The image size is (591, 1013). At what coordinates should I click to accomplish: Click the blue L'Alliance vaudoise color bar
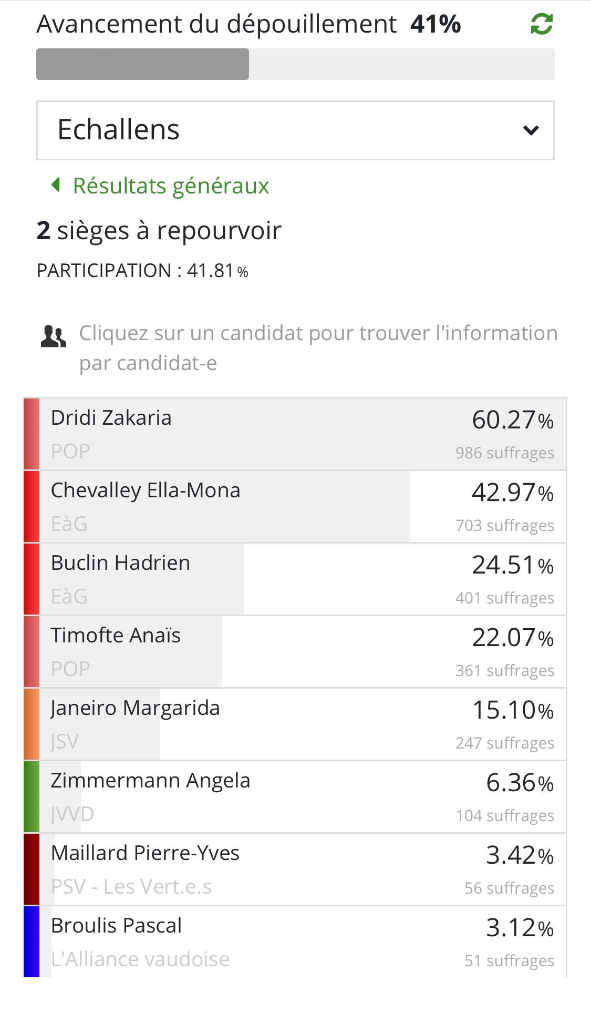[x=32, y=942]
